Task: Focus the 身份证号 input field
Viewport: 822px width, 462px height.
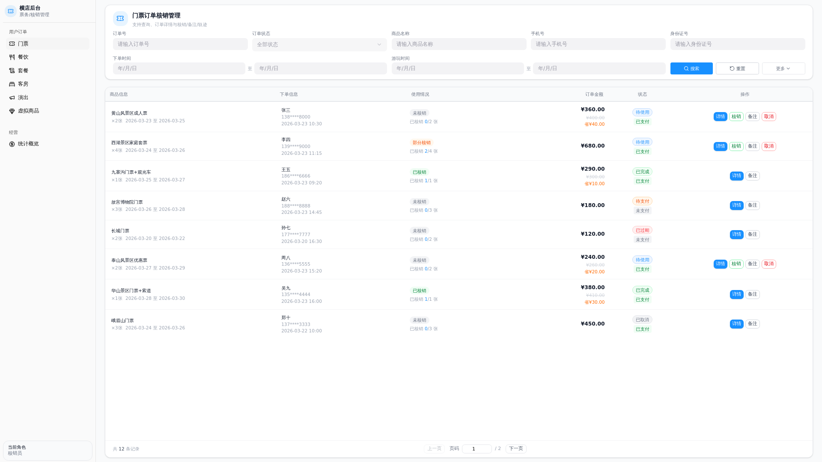Action: [x=738, y=44]
